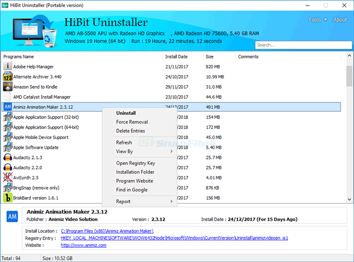
Task: Click the Audacity 2.1.3 headphones icon
Action: [x=7, y=157]
